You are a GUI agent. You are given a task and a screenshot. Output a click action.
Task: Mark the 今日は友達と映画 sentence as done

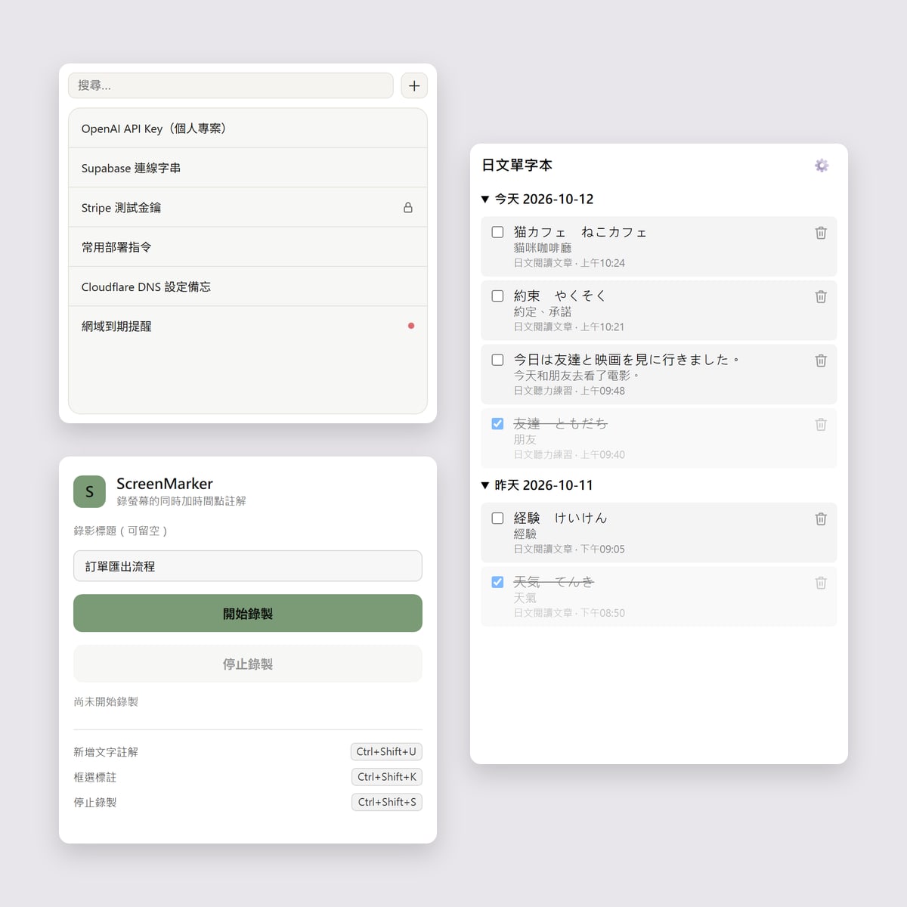[497, 360]
